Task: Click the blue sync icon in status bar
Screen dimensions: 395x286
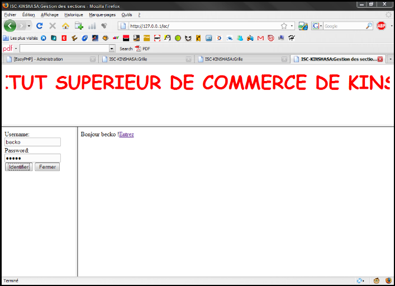Action: [x=360, y=280]
